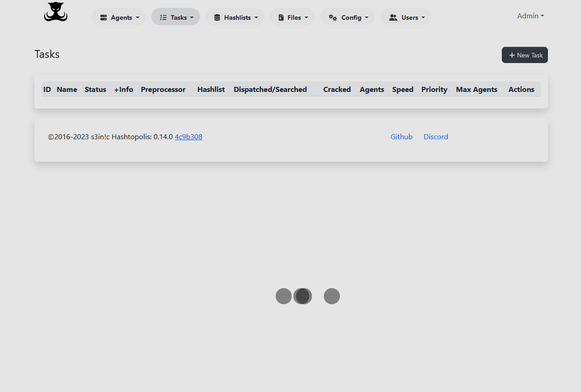Select the Tasks menu item
Image resolution: width=581 pixels, height=392 pixels.
[175, 17]
